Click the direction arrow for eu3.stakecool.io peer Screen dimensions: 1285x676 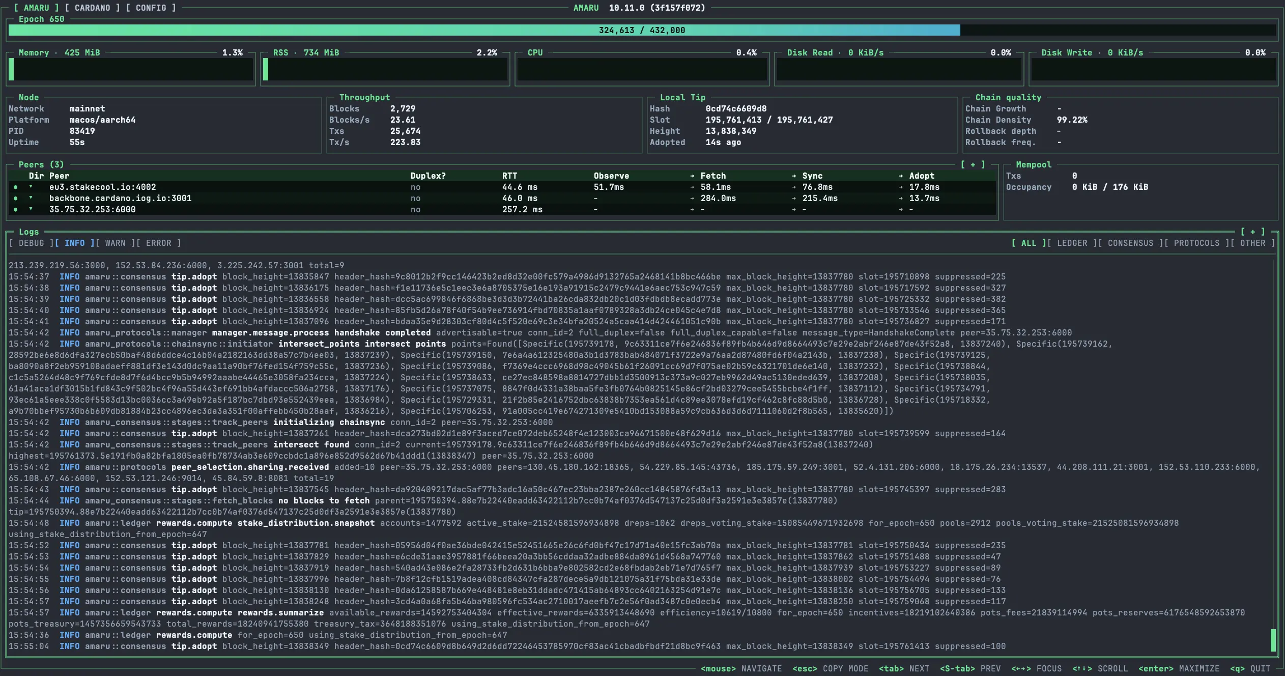[31, 186]
